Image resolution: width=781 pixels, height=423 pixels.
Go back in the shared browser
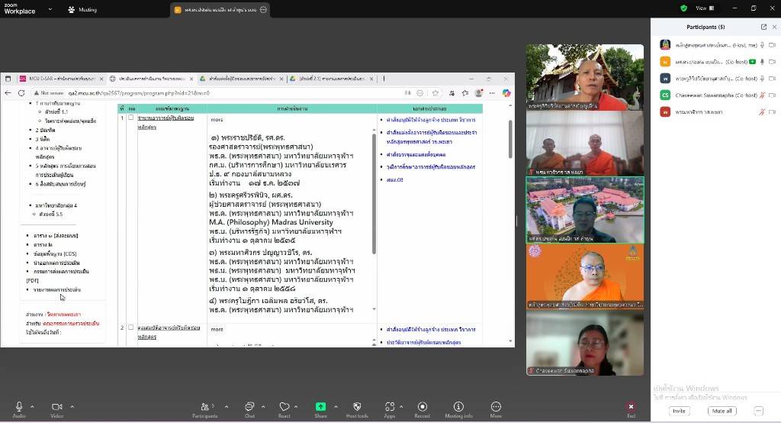click(8, 93)
